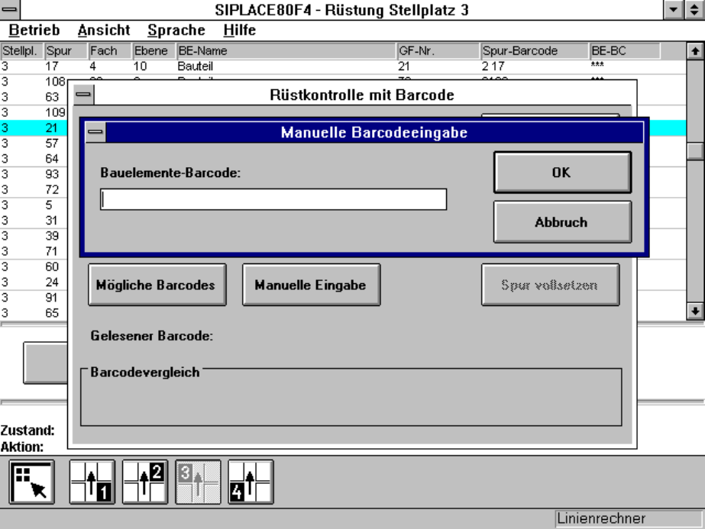
Task: Select the row with Spur 57
Action: pyautogui.click(x=34, y=144)
